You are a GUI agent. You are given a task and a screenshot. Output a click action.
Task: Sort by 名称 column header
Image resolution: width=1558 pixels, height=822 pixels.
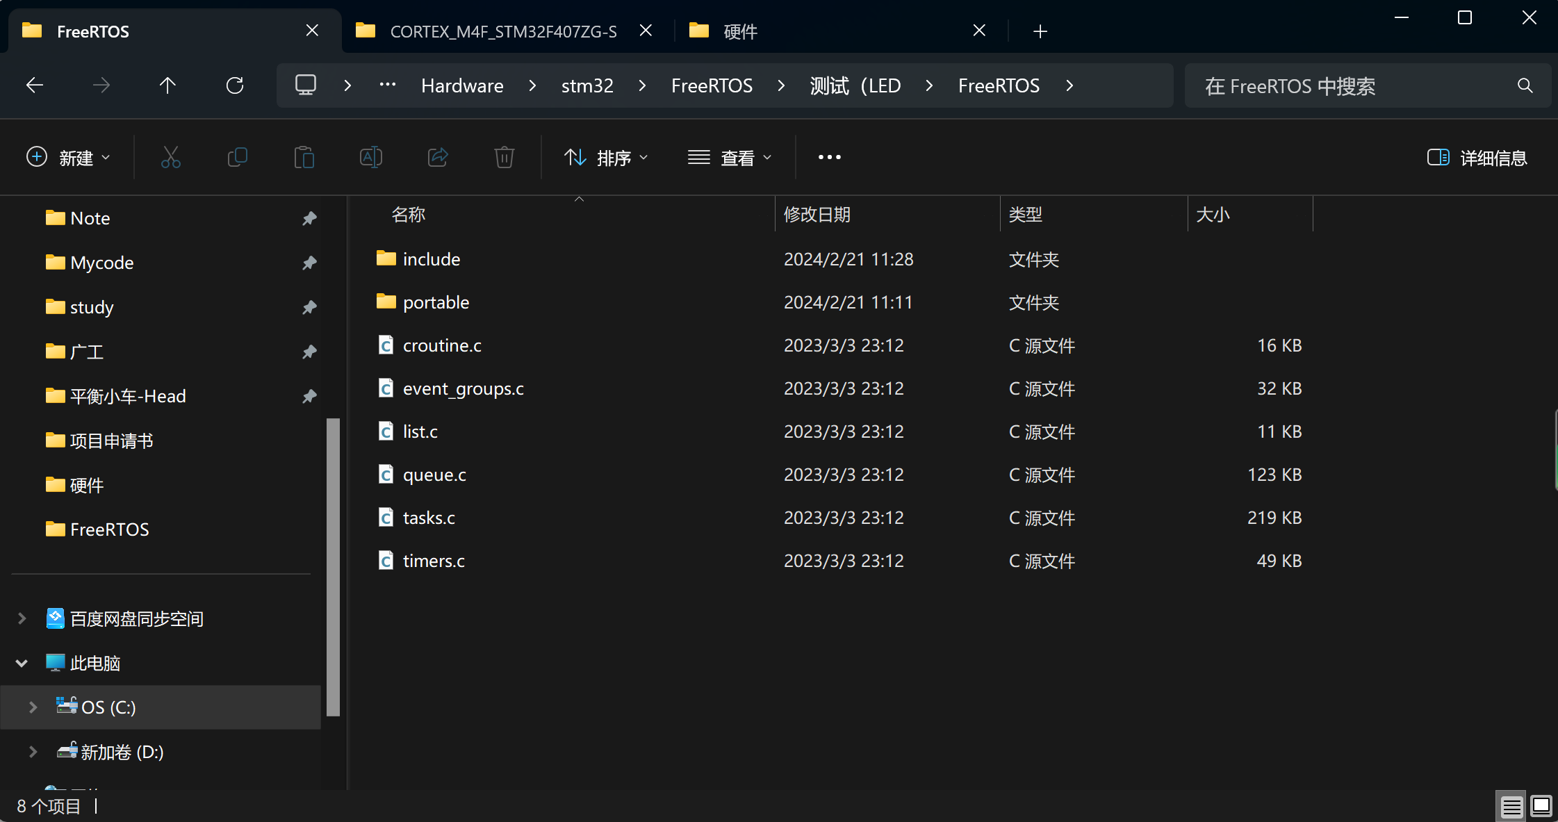point(409,215)
